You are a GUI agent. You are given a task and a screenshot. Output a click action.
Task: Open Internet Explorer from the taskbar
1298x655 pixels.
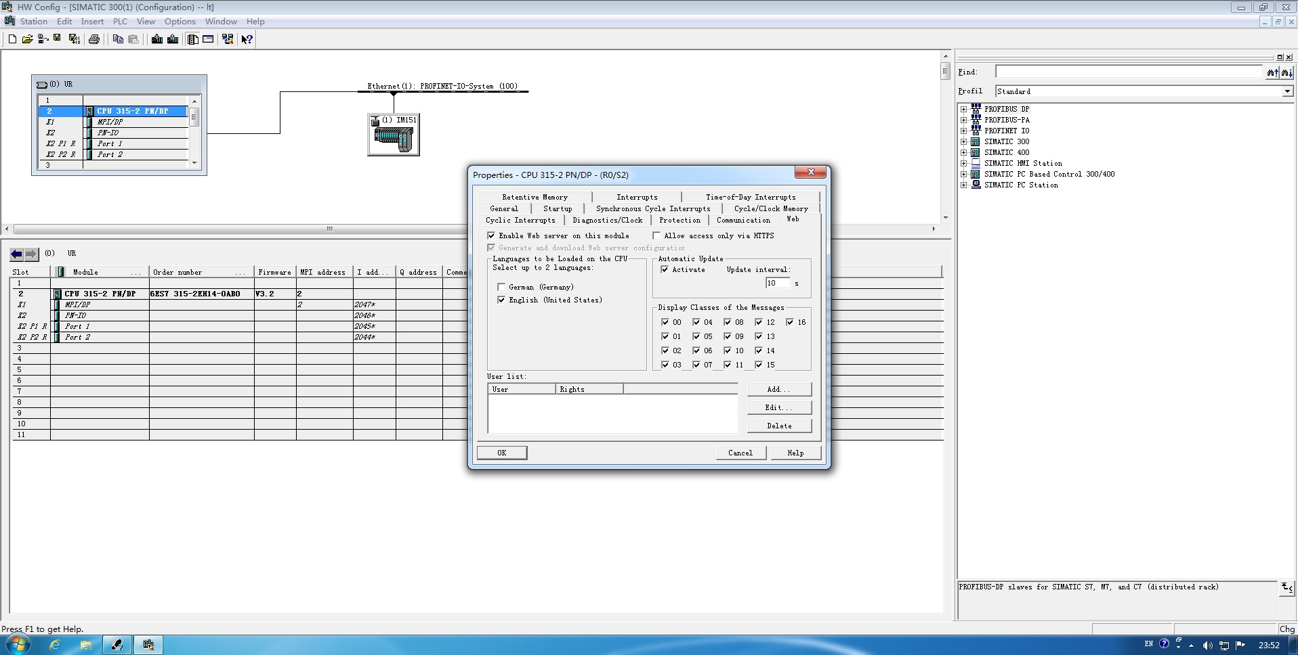click(55, 645)
